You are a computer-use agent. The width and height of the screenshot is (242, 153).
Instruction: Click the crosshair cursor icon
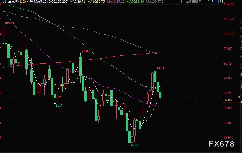coord(209,1)
